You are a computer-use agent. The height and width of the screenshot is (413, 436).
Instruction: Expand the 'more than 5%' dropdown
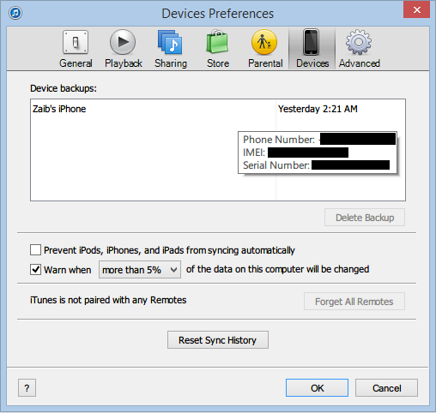140,269
